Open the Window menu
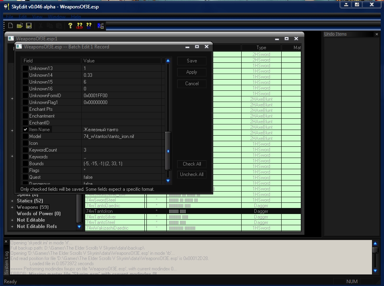Image resolution: width=384 pixels, height=286 pixels. (x=56, y=17)
